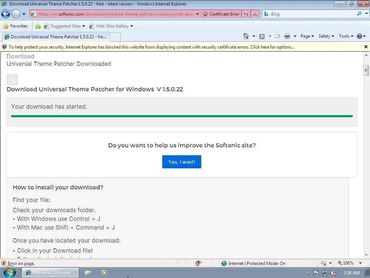Click the scrollbar up arrow

click(366, 55)
